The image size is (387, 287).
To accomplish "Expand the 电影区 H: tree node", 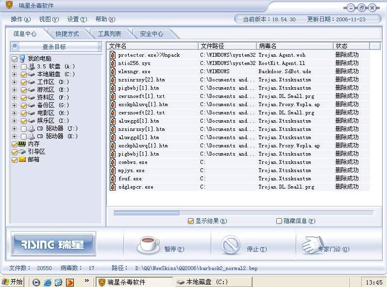I will click(x=14, y=113).
